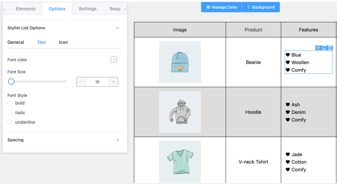Switch to the Elements tab

(x=26, y=9)
